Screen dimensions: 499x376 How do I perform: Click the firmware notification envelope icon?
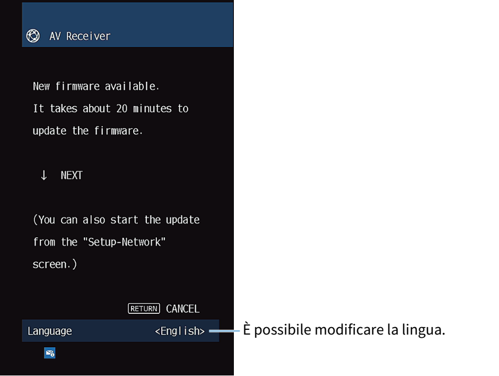tap(49, 353)
